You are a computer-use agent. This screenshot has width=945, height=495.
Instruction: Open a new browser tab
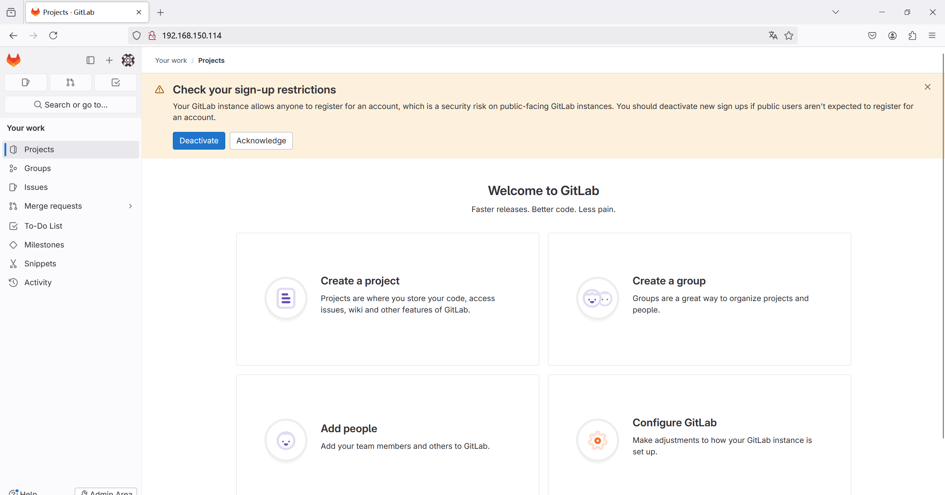[160, 13]
